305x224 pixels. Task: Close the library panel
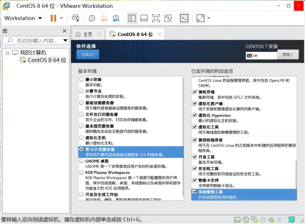pyautogui.click(x=65, y=31)
